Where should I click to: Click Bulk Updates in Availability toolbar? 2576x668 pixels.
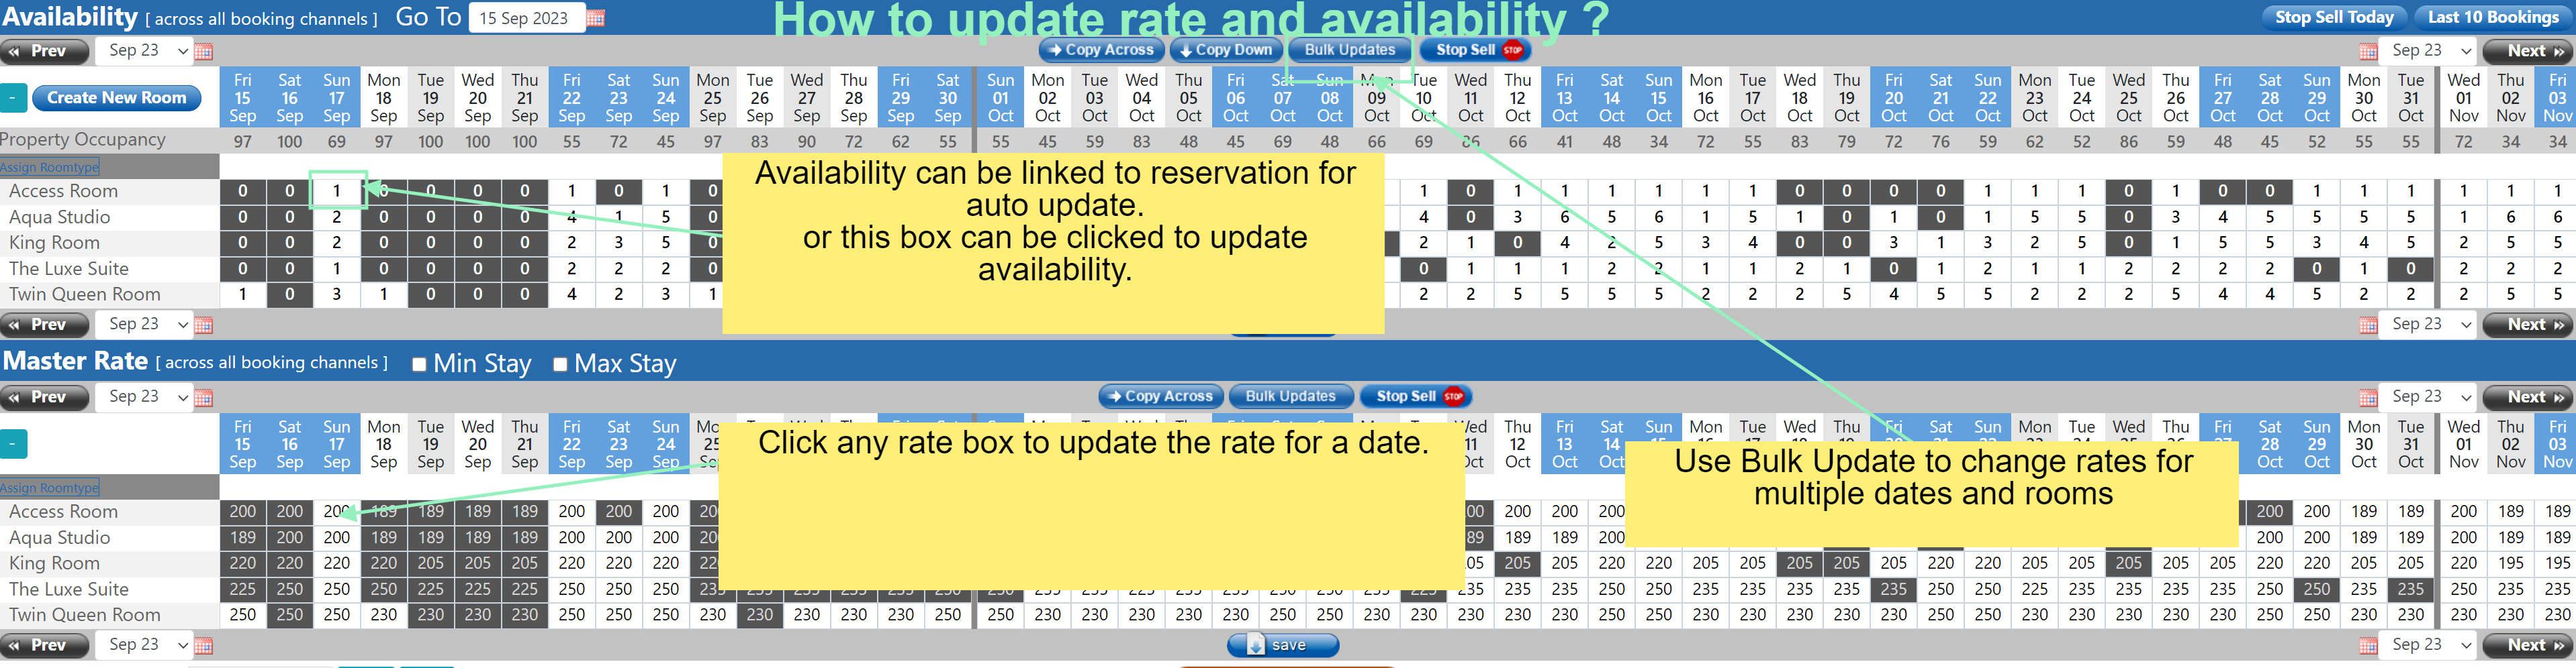pos(1349,50)
